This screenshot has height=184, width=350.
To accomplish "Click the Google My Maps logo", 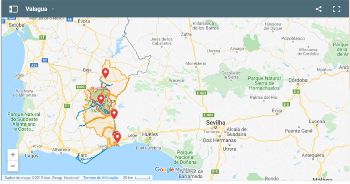I will [175, 169].
